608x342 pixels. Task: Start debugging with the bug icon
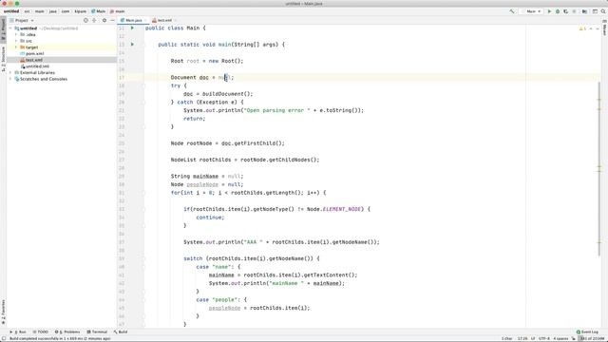click(558, 11)
